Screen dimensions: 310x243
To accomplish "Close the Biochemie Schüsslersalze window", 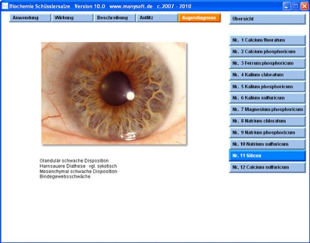I will tap(304, 6).
